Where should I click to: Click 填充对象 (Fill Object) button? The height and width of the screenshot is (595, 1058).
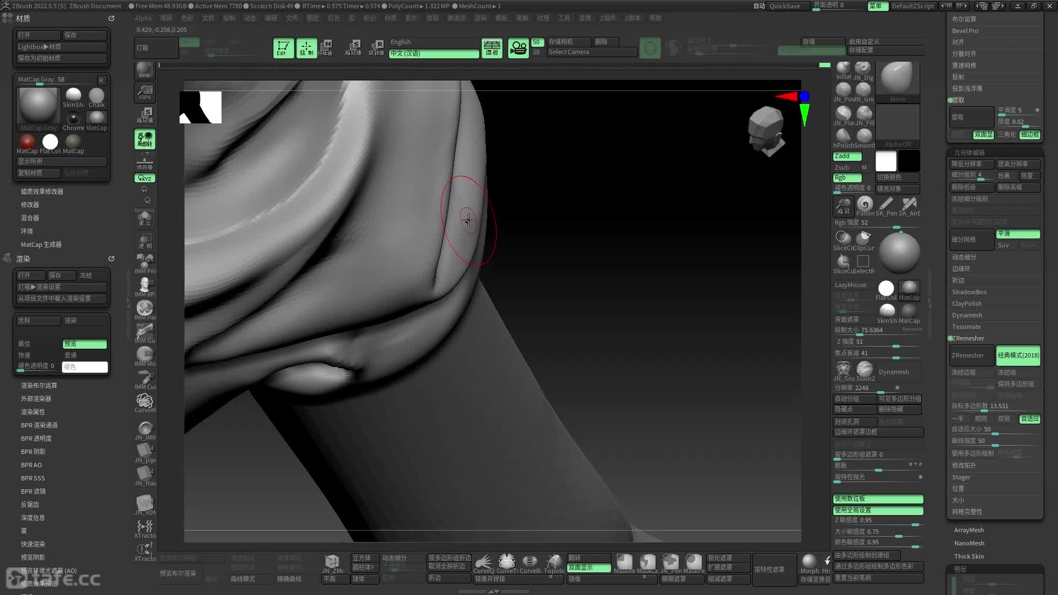click(x=897, y=189)
